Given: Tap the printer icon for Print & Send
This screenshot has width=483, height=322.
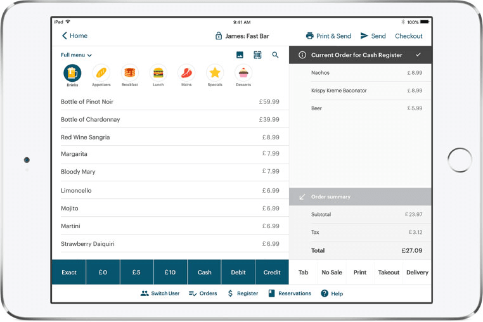Looking at the screenshot, I should coord(309,35).
